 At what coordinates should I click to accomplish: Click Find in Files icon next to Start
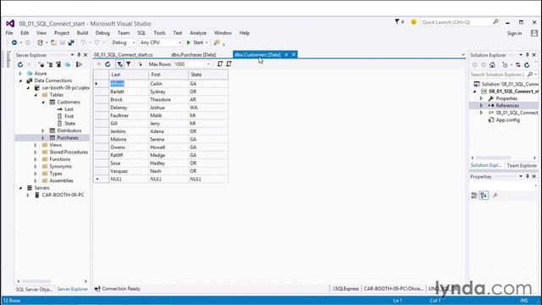pyautogui.click(x=217, y=42)
